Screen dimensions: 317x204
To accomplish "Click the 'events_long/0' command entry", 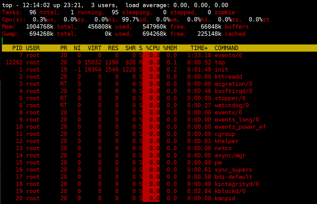I will pyautogui.click(x=237, y=120).
